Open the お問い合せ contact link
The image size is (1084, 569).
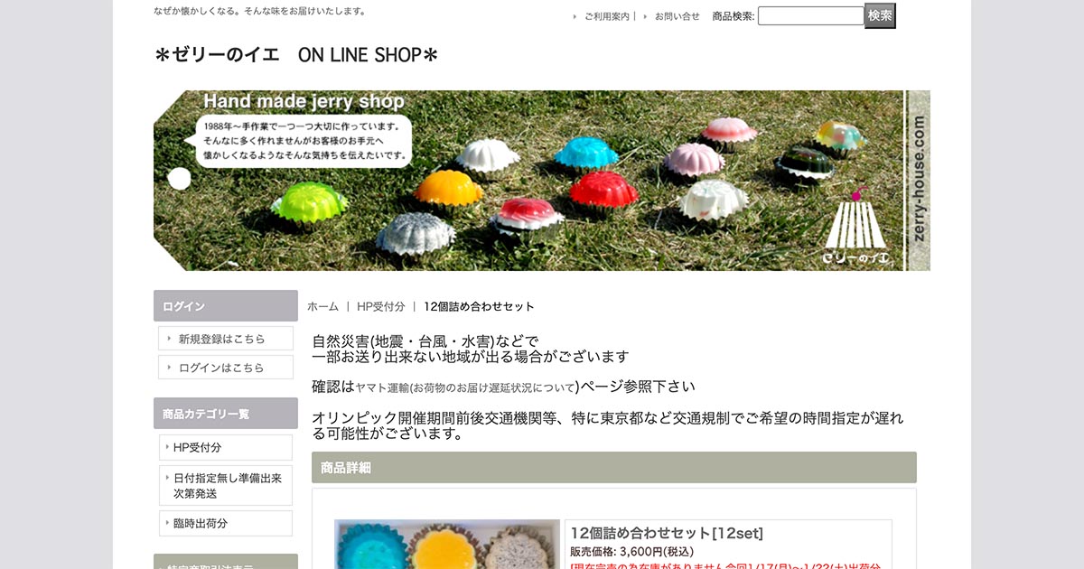click(x=677, y=16)
